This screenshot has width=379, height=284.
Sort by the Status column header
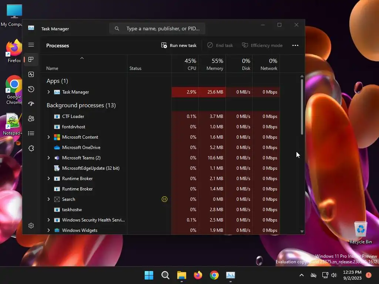point(149,64)
